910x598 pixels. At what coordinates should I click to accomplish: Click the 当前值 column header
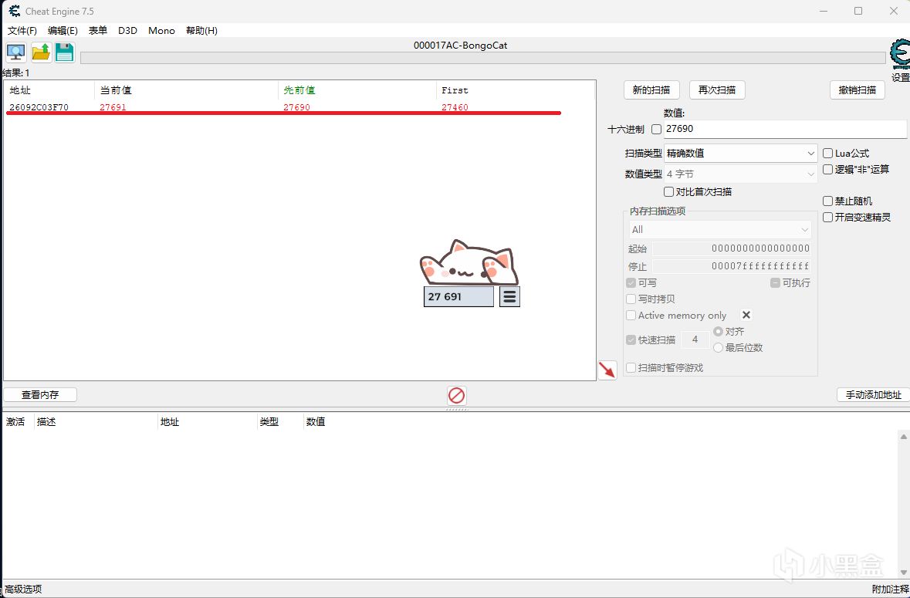(x=186, y=90)
